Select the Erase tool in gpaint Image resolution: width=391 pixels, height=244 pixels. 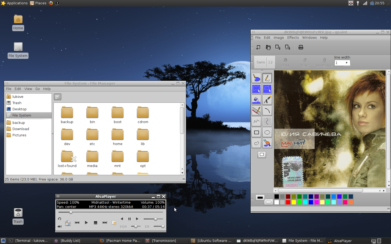click(256, 78)
